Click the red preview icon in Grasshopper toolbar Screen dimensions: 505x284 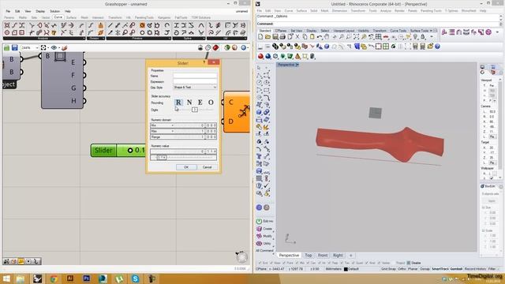(215, 47)
